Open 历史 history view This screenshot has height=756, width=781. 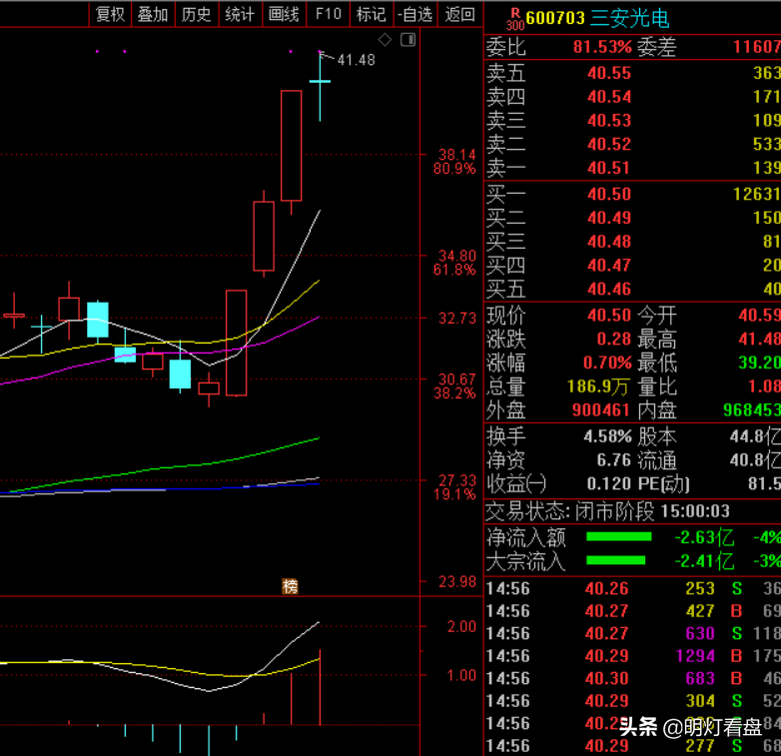[x=196, y=14]
